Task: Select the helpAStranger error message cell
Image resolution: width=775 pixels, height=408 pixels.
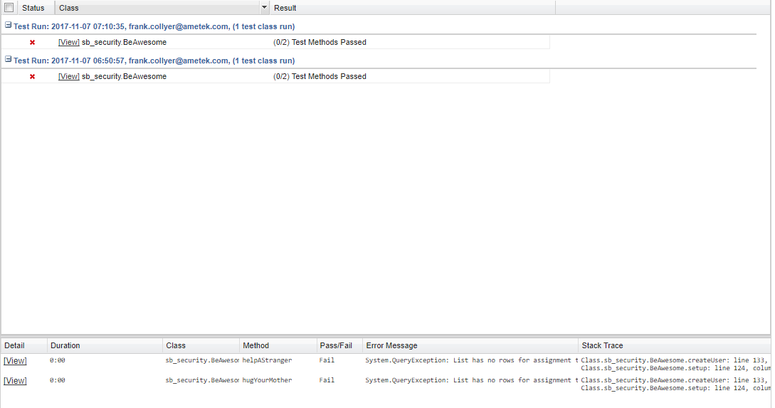Action: (x=471, y=361)
